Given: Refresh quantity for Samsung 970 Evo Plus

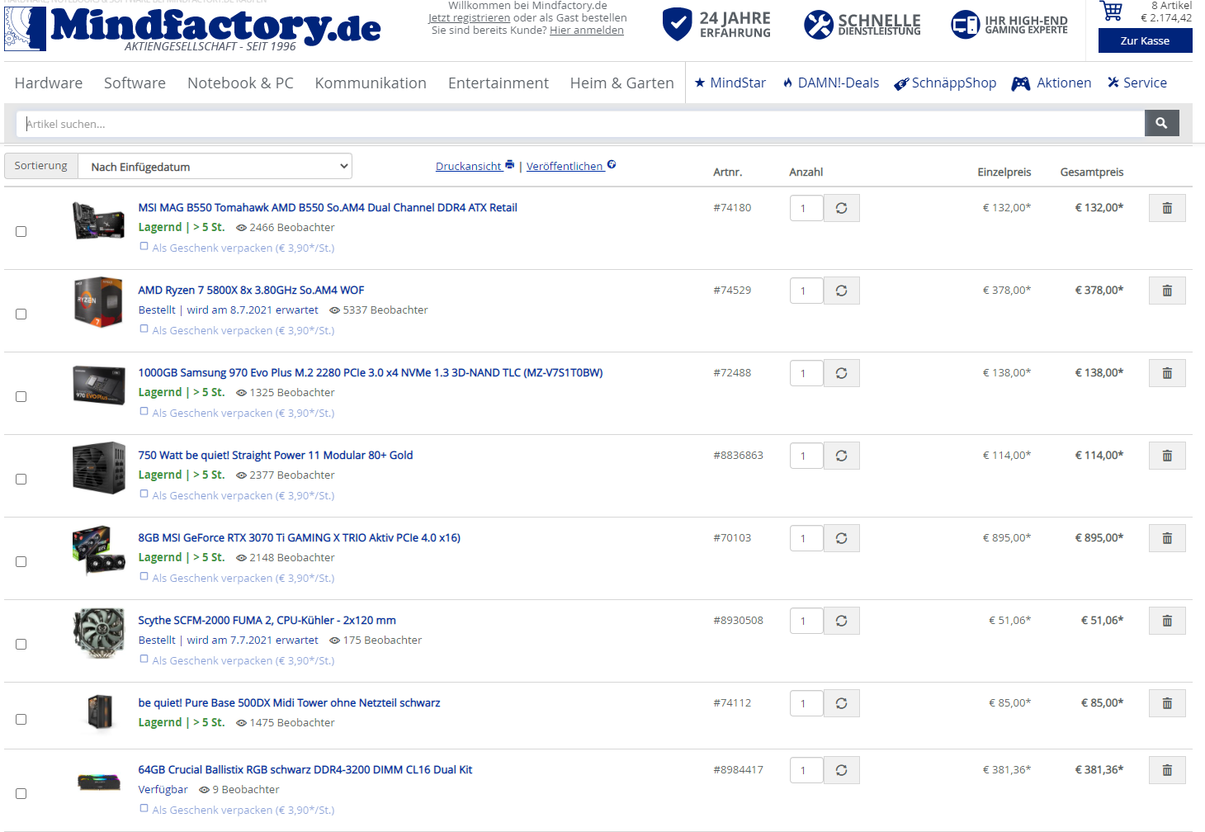Looking at the screenshot, I should click(x=841, y=373).
